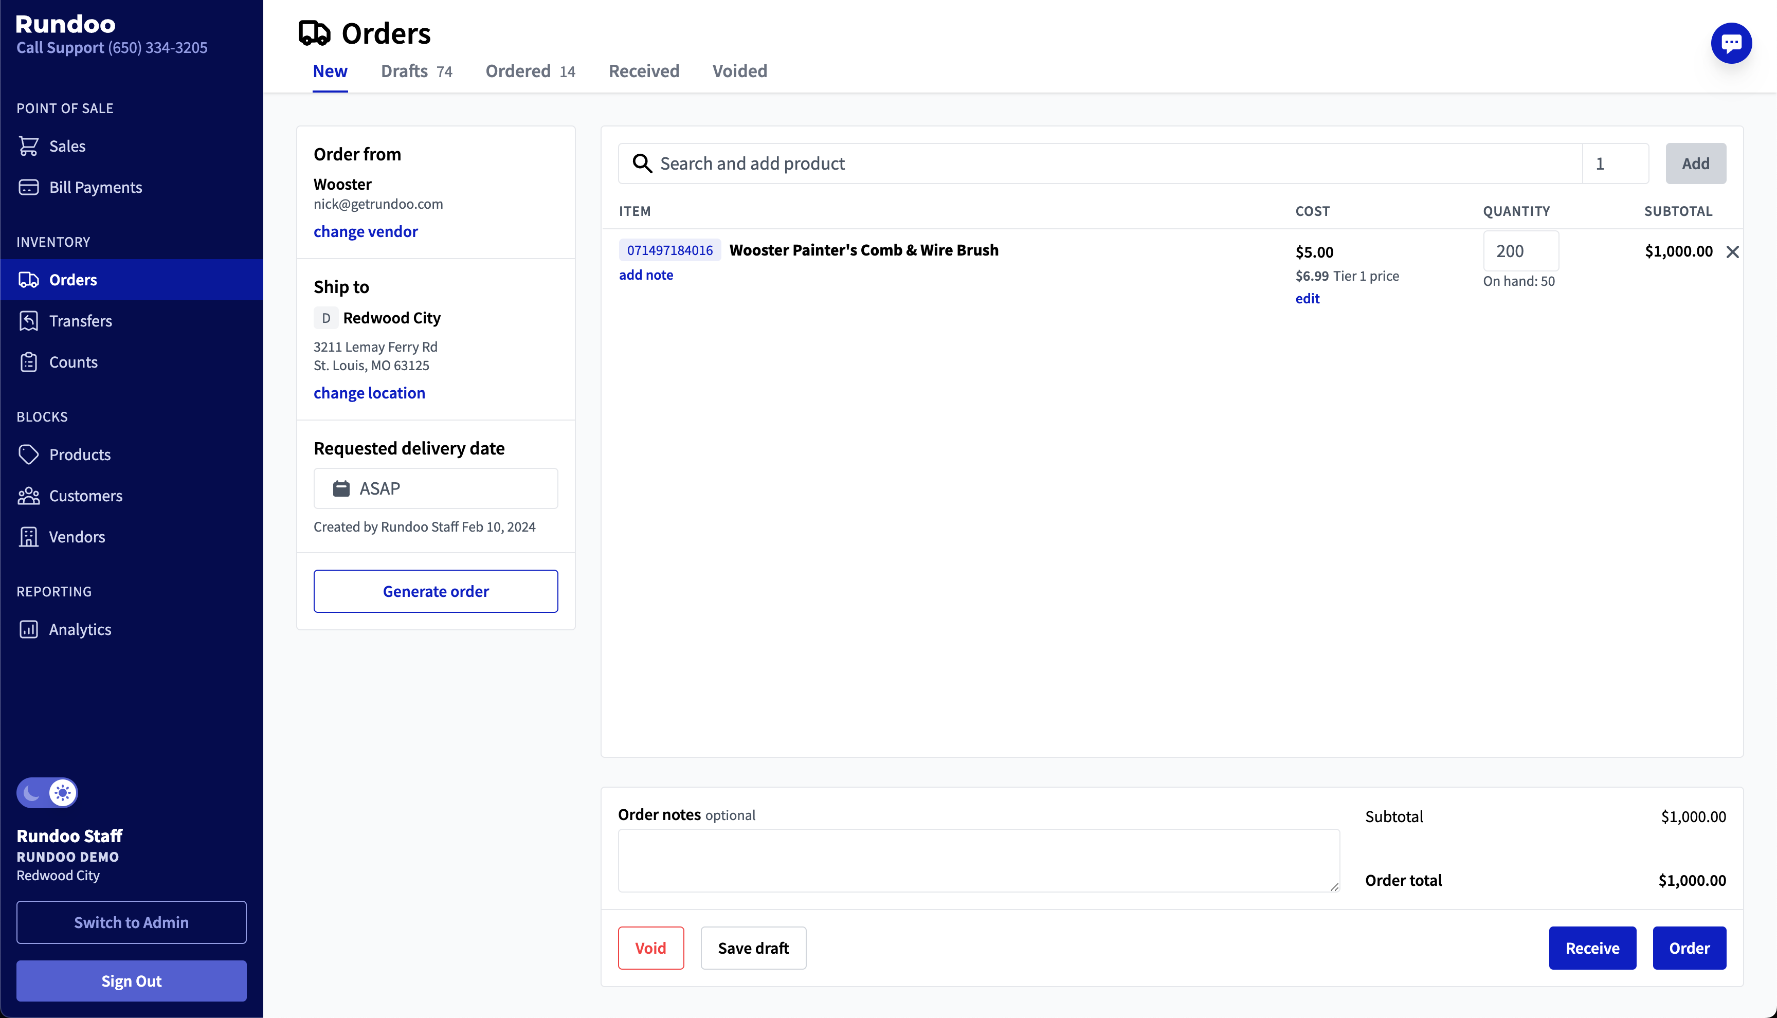
Task: Click the calendar icon in delivery date field
Action: click(341, 488)
